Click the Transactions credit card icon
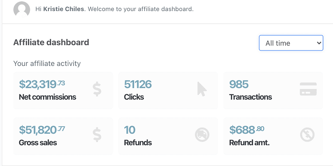This screenshot has height=166, width=333. click(308, 89)
